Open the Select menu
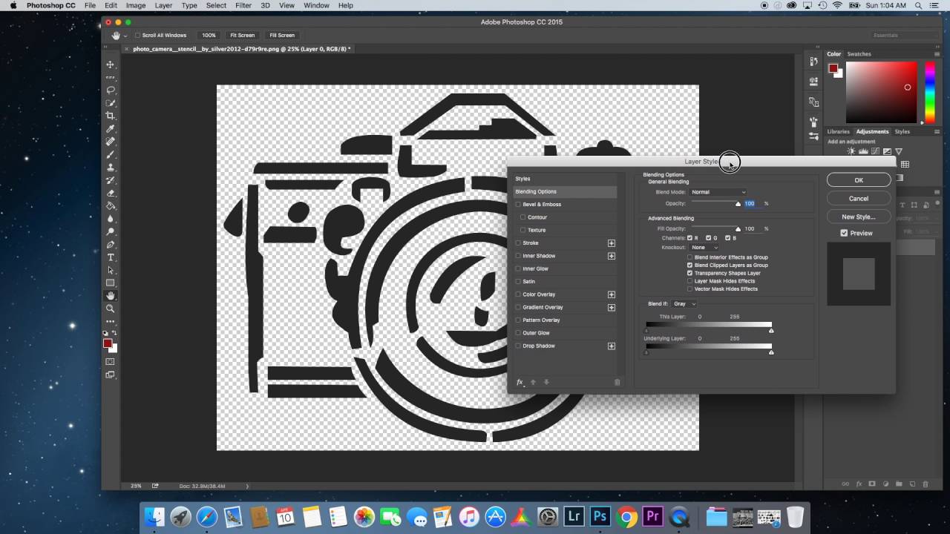The height and width of the screenshot is (534, 950). 216,5
